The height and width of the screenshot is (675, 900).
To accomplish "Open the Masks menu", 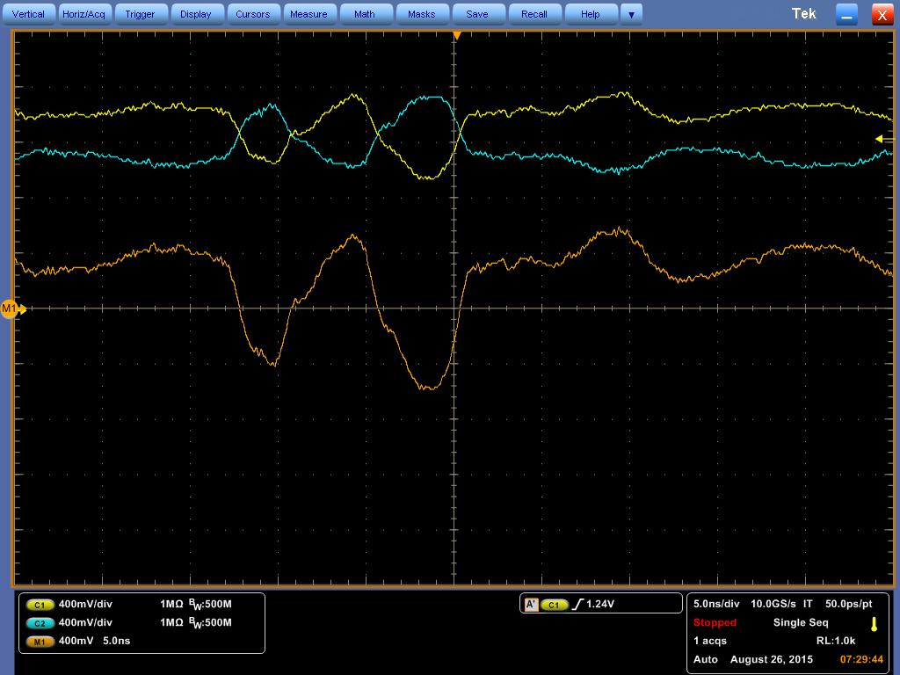I will click(x=421, y=14).
